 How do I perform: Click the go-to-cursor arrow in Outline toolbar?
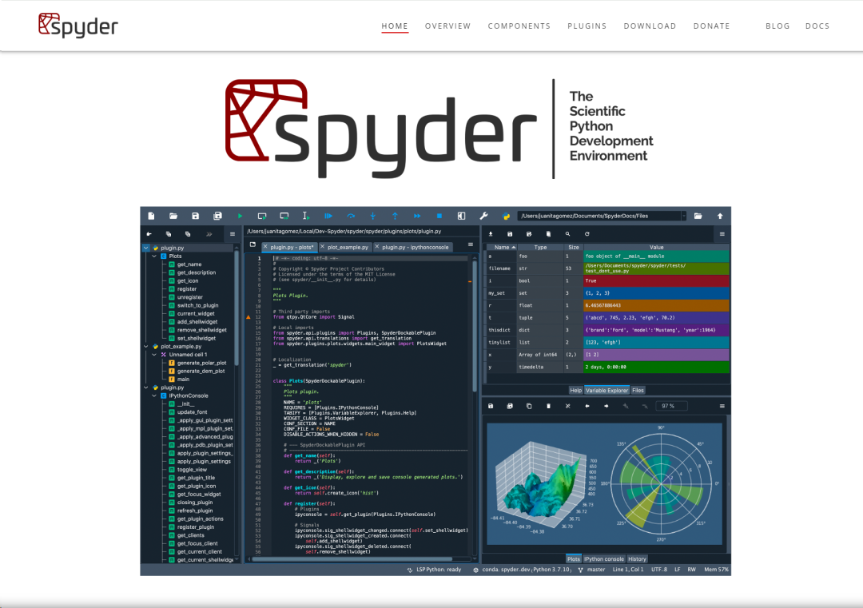point(149,234)
